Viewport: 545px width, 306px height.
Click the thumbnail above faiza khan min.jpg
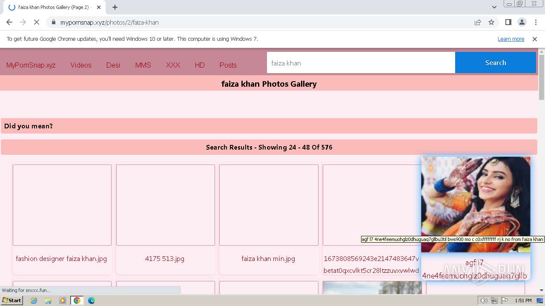(x=269, y=205)
